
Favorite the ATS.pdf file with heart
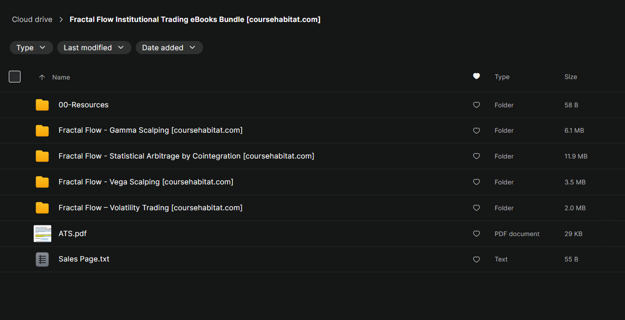coord(477,234)
